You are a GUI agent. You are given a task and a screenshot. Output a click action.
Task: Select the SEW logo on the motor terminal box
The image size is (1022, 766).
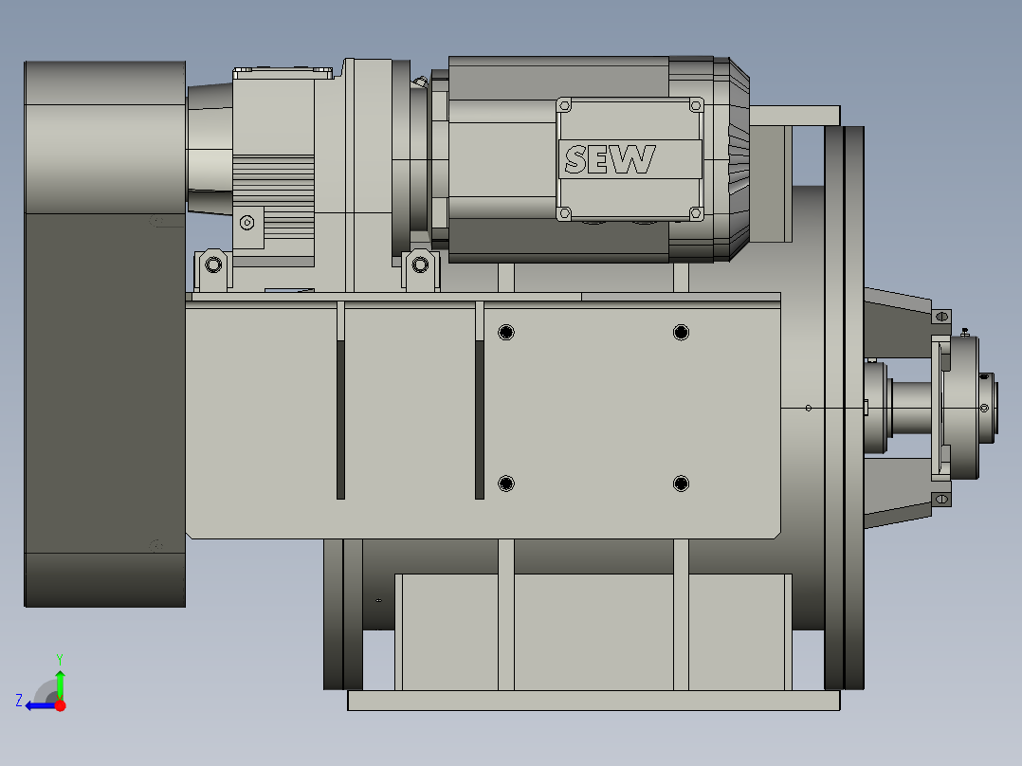610,159
